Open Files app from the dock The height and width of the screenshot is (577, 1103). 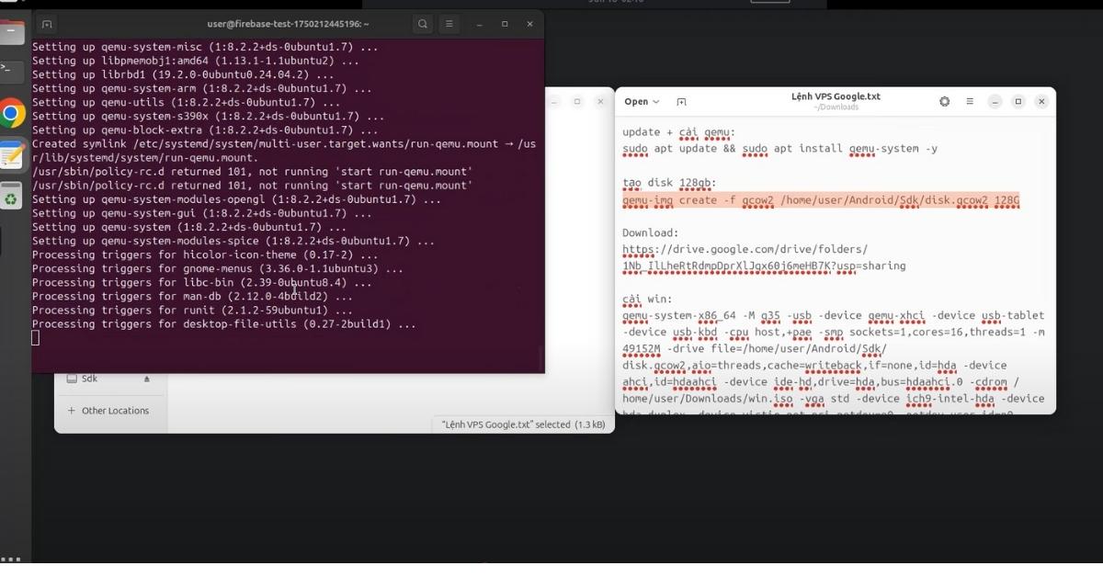click(x=11, y=33)
